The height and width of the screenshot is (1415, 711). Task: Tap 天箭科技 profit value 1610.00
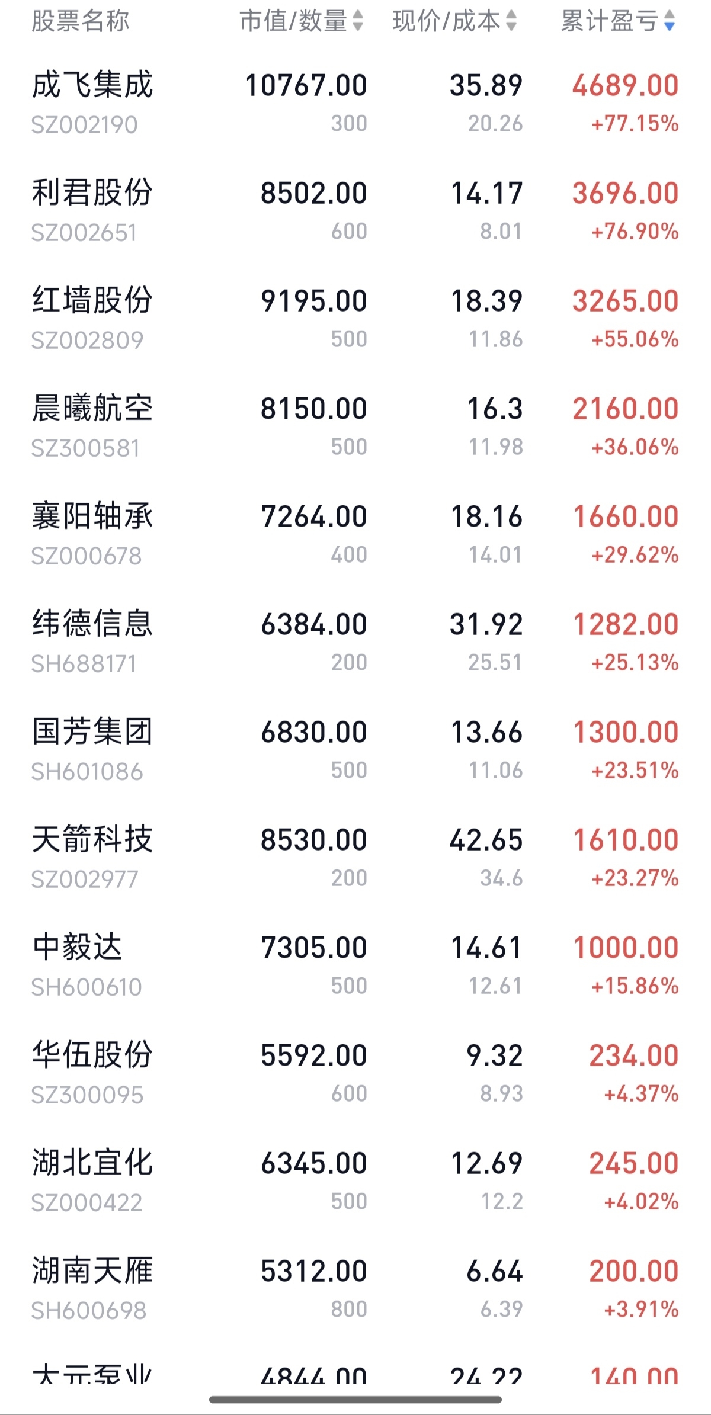coord(626,840)
